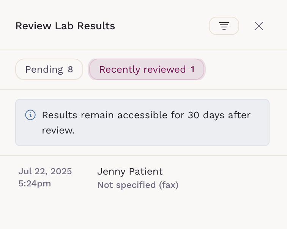Click the Review Lab Results heading
Screen dimensions: 287x229
pos(65,26)
